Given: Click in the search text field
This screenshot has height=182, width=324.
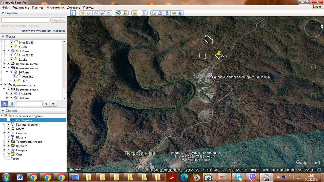Looking at the screenshot, I should pos(25,20).
